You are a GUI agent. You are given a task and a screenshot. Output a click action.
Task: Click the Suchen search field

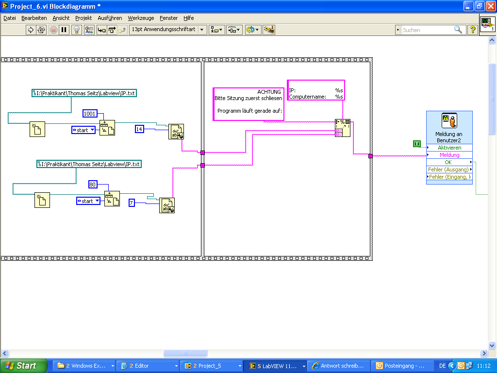tap(427, 30)
